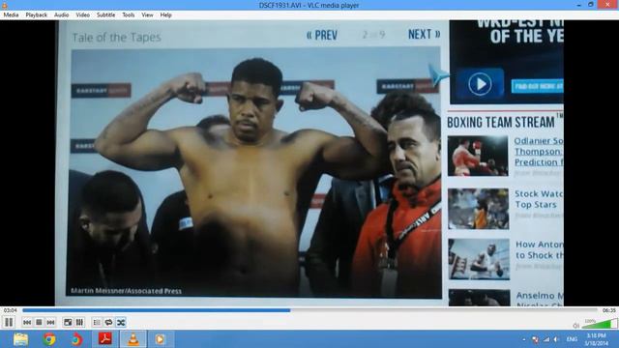Open the Tools menu

pyautogui.click(x=129, y=15)
